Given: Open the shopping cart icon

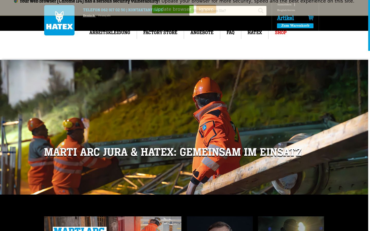Looking at the screenshot, I should tap(311, 18).
